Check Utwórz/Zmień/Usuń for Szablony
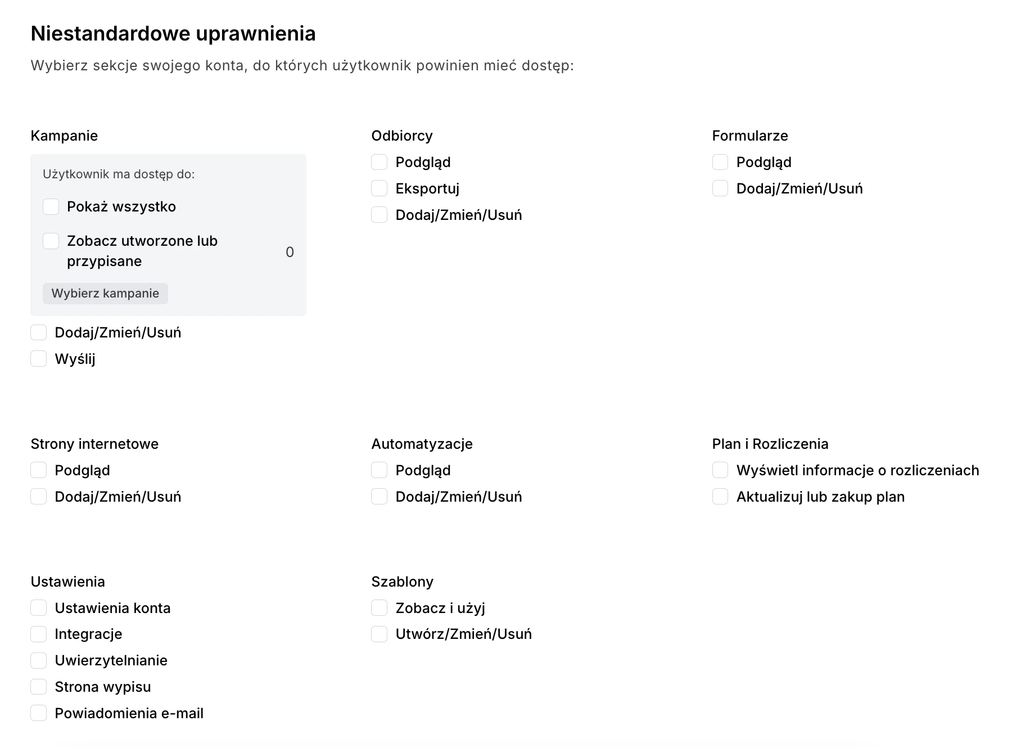1030x748 pixels. [x=380, y=634]
